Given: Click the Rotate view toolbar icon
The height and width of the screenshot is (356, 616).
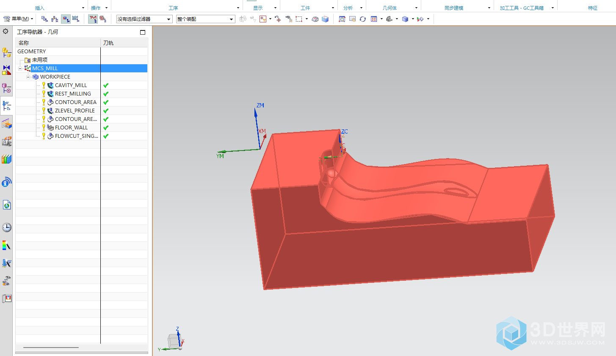Looking at the screenshot, I should [x=363, y=19].
